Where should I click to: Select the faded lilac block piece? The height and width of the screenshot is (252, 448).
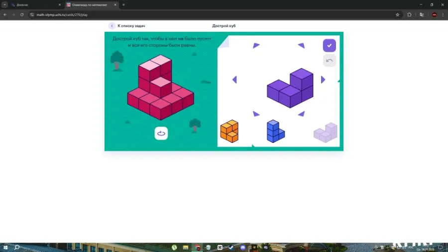point(326,132)
